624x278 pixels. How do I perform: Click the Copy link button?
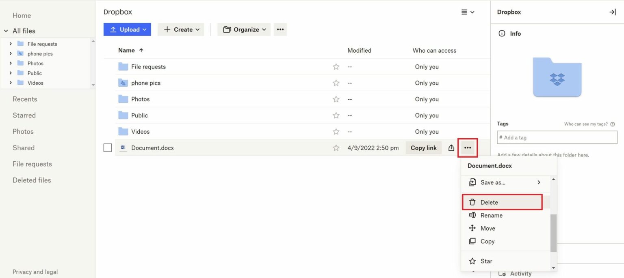[423, 148]
